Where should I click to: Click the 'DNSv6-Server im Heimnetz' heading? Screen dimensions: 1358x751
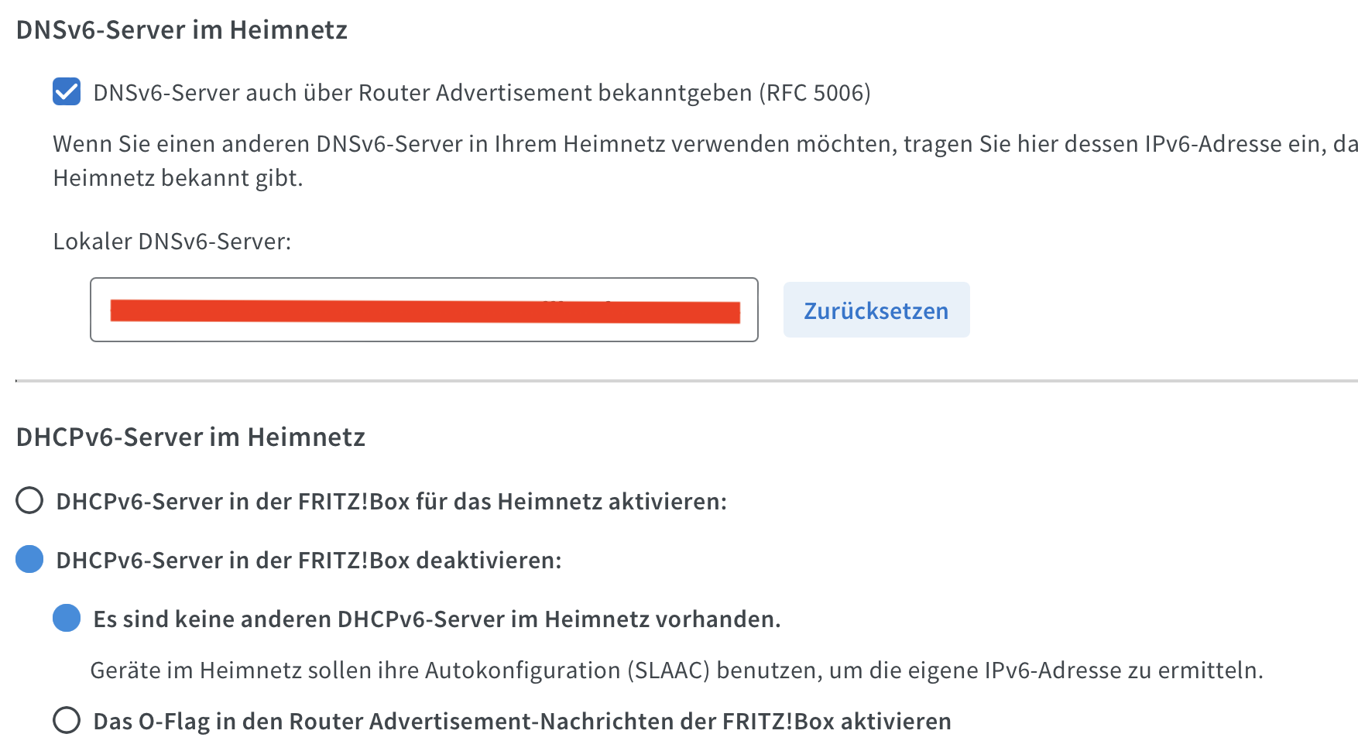click(182, 29)
